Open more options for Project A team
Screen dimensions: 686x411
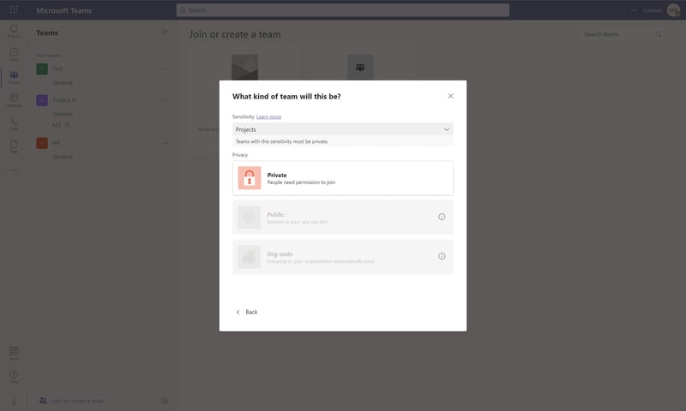(x=165, y=100)
